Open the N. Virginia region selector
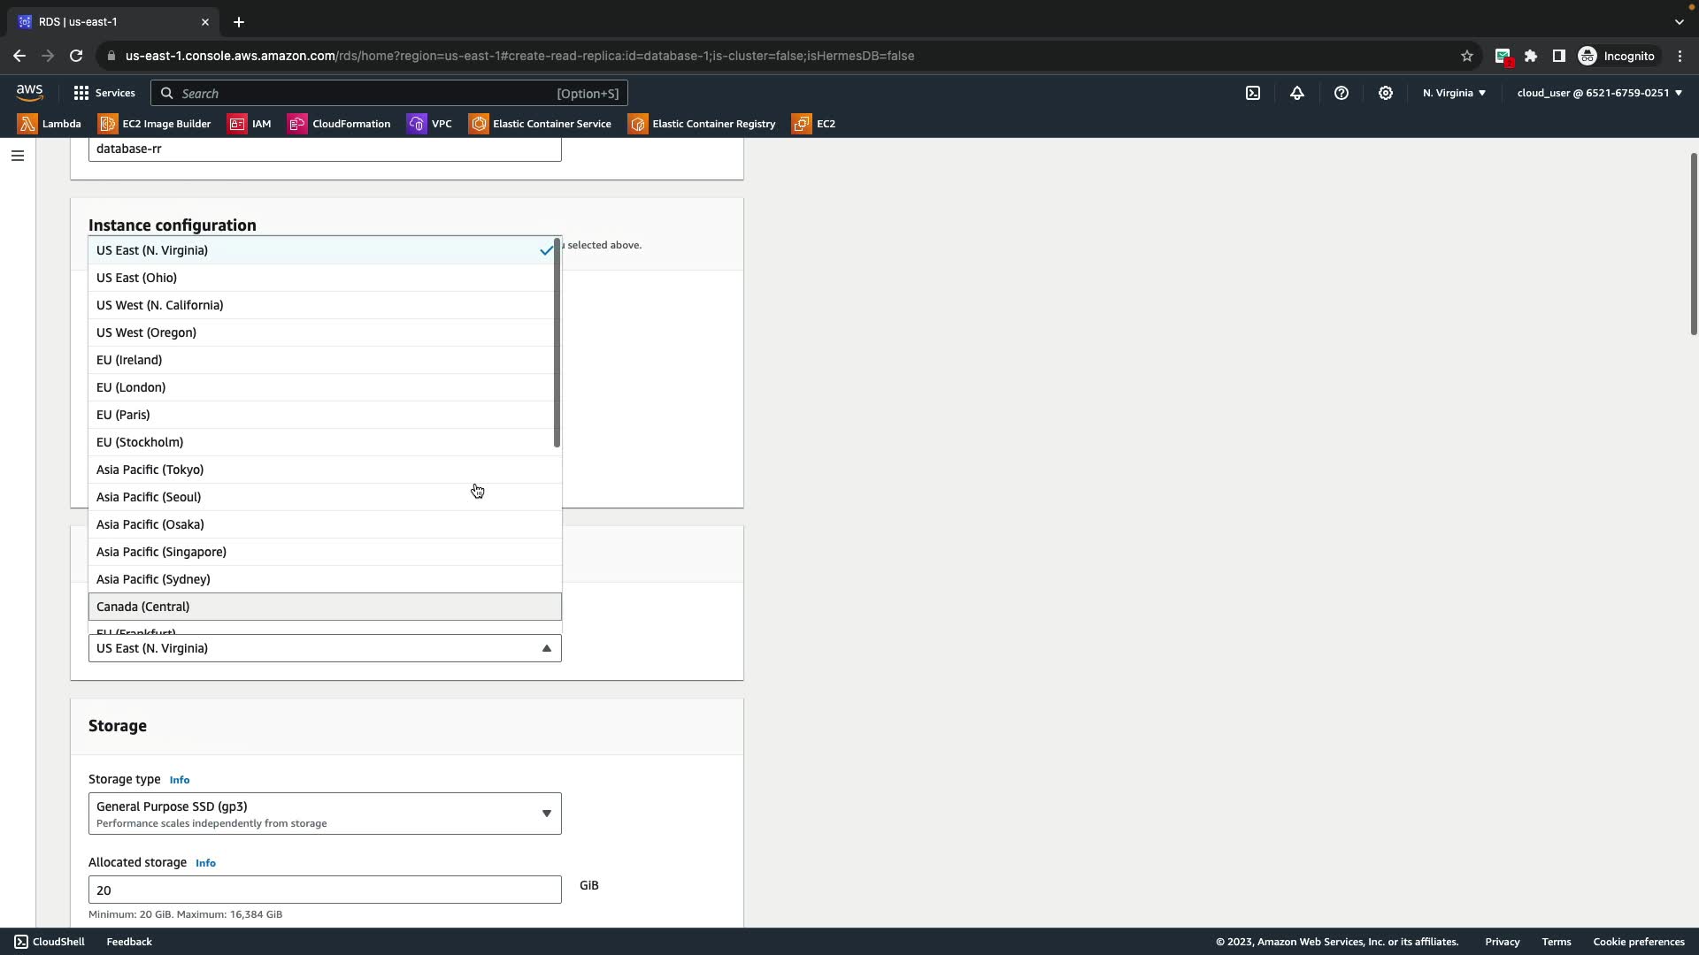 pos(1454,93)
